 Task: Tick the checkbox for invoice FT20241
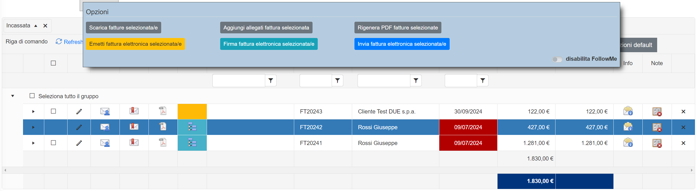pyautogui.click(x=53, y=143)
